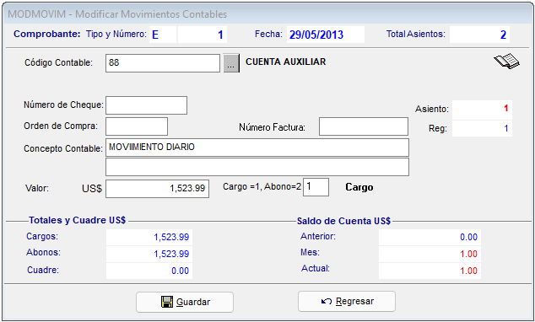Click the empty second concept line

257,167
